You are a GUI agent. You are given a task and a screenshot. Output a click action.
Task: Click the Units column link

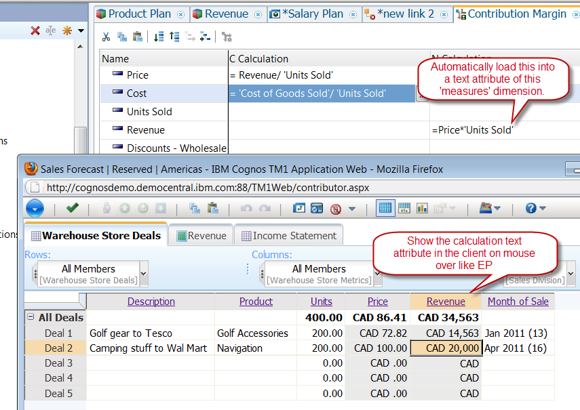point(322,302)
